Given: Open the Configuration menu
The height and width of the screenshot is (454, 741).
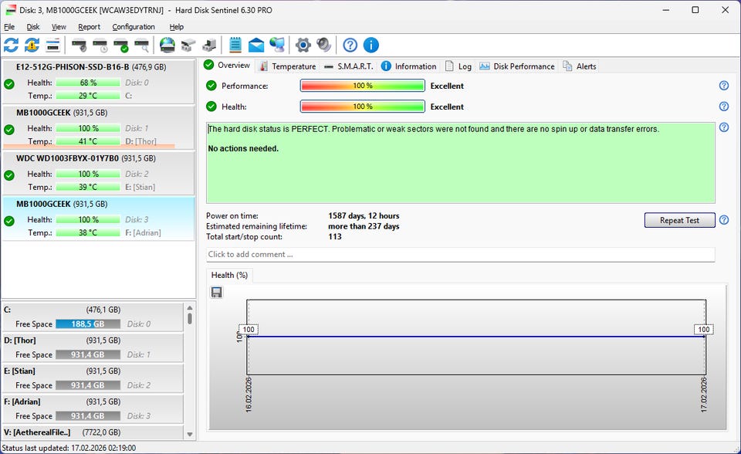Looking at the screenshot, I should coord(134,27).
